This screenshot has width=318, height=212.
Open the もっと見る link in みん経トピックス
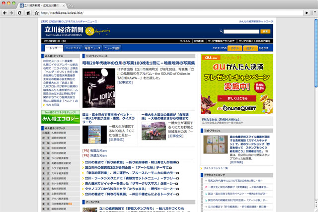click(x=53, y=105)
